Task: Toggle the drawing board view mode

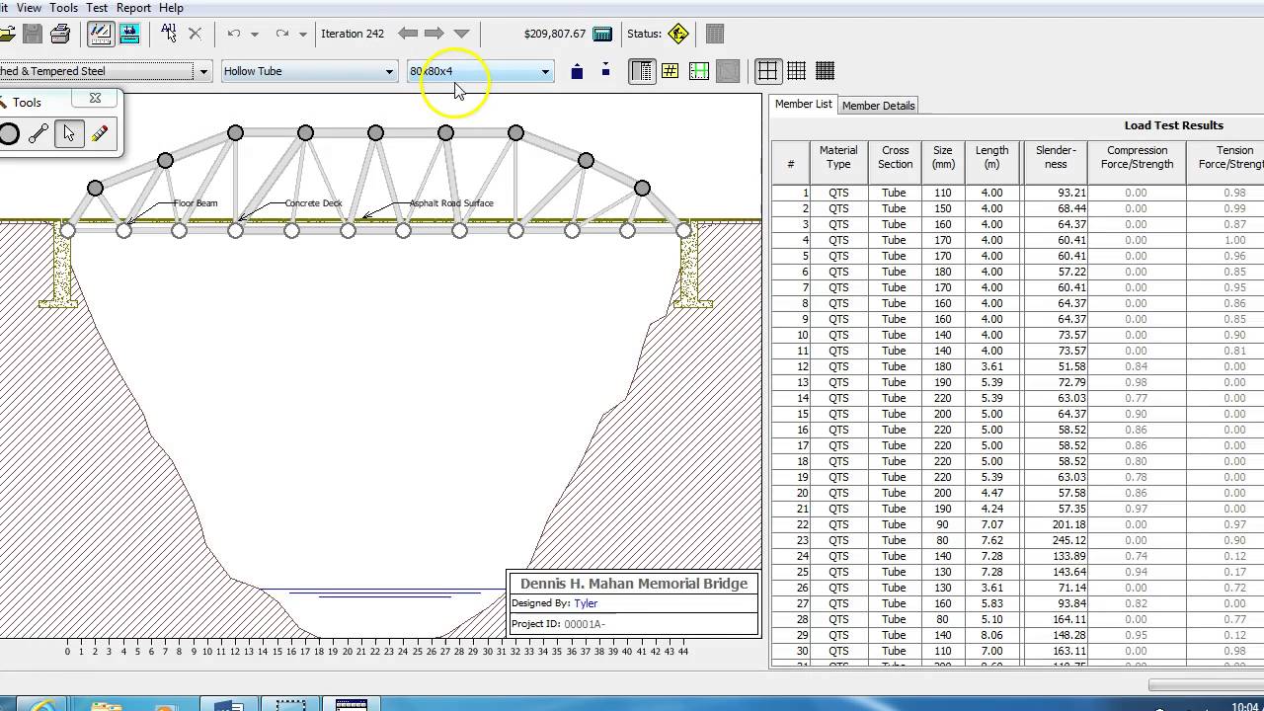Action: pos(100,33)
